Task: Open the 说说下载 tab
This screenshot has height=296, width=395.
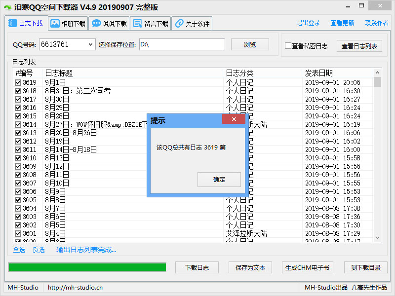Action: pyautogui.click(x=109, y=24)
